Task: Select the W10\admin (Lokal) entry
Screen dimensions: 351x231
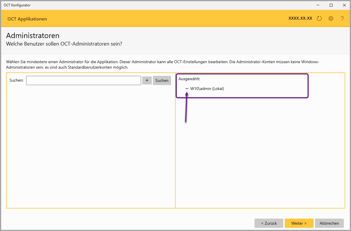Action: coord(207,89)
